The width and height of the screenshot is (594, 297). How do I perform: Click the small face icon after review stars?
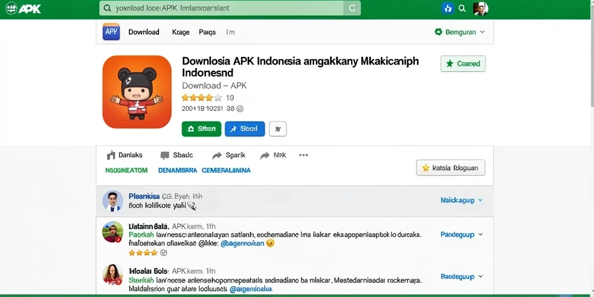click(164, 253)
